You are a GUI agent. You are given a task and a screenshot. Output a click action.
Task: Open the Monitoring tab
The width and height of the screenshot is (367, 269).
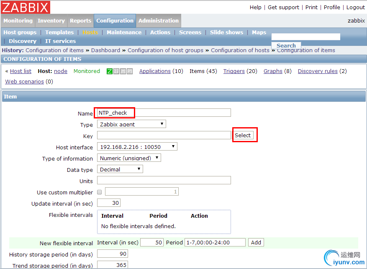tap(18, 21)
